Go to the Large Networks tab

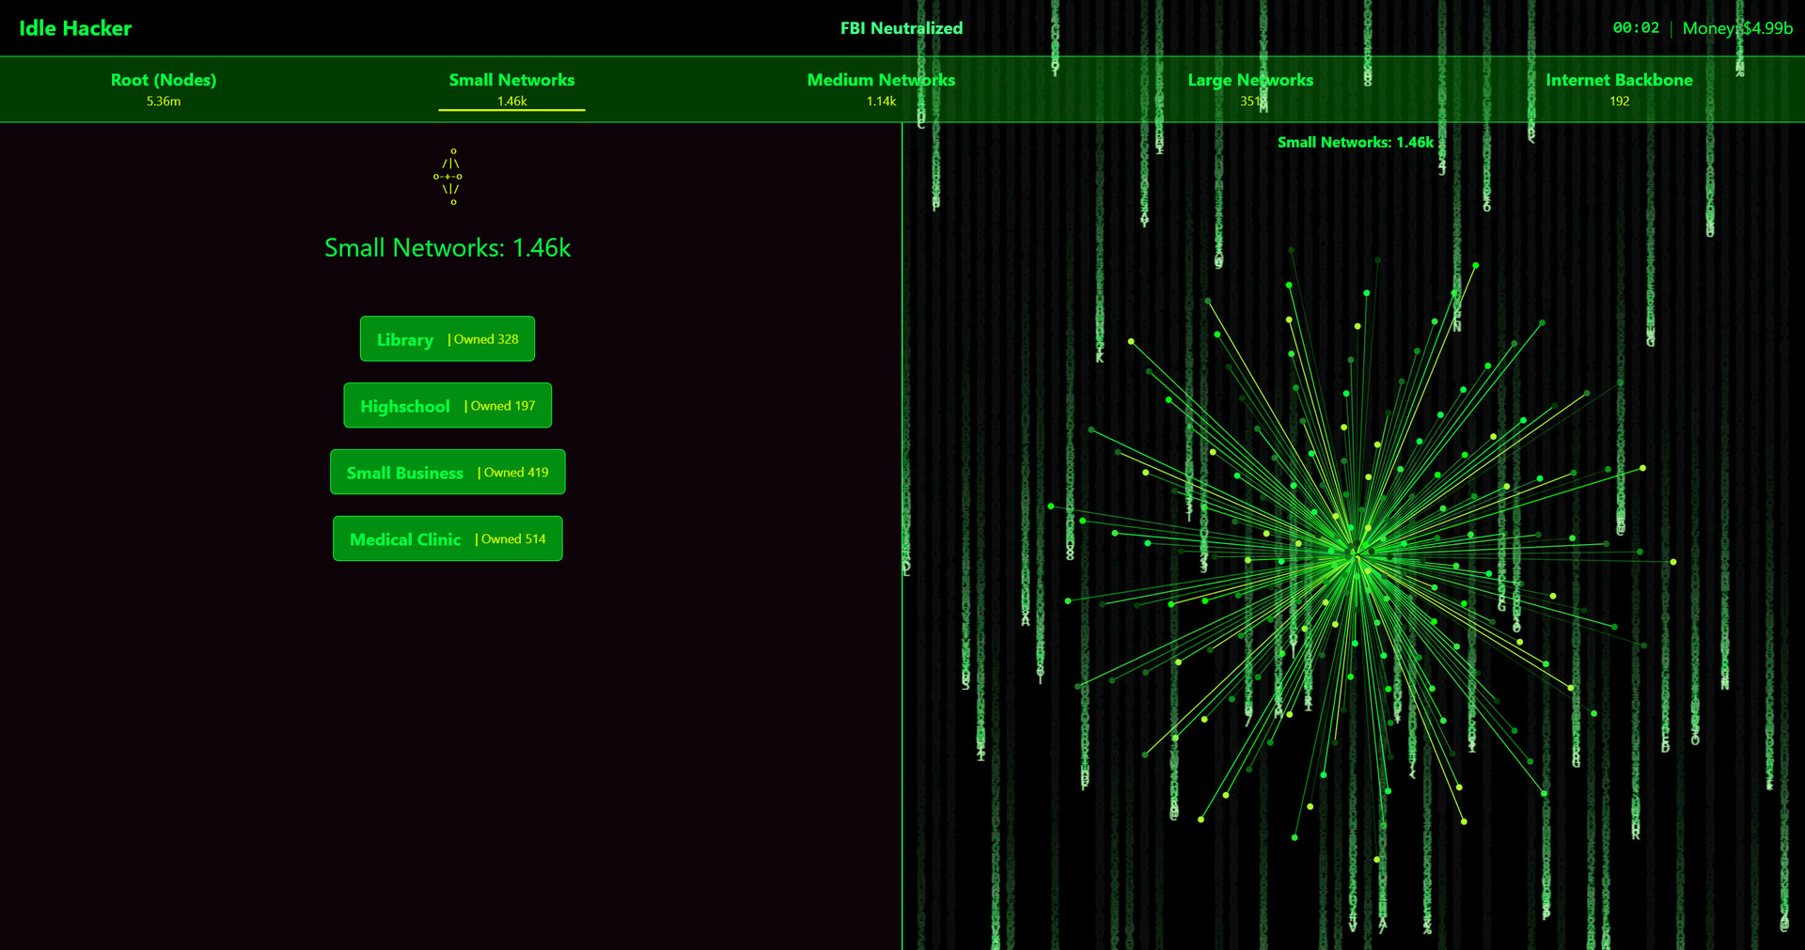tap(1249, 88)
